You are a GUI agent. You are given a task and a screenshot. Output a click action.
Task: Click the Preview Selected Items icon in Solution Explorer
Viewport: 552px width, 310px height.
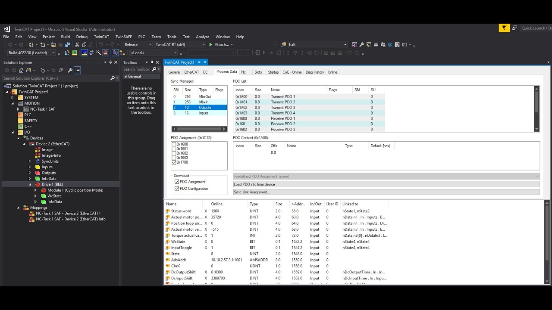point(77,70)
